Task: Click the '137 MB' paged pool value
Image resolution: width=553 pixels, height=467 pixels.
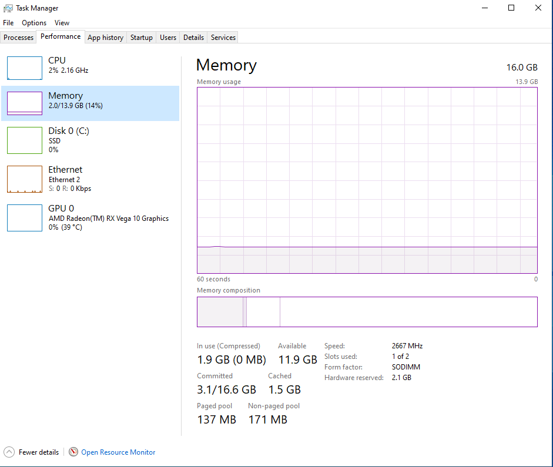Action: (x=216, y=420)
